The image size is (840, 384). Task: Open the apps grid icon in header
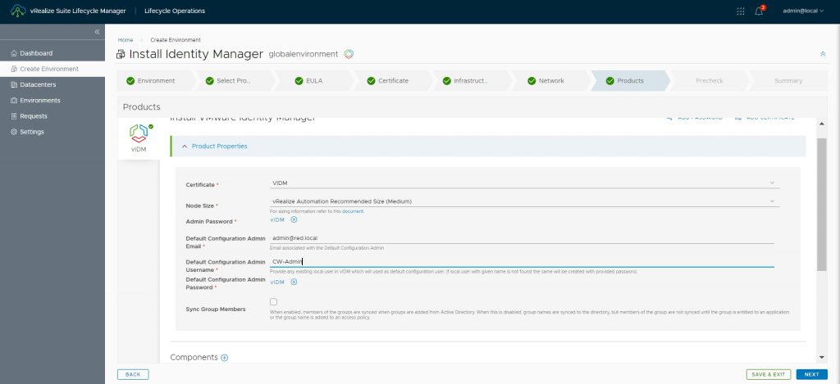point(741,11)
